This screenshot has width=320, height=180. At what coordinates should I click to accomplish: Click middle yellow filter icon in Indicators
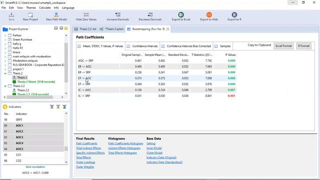(x=58, y=106)
